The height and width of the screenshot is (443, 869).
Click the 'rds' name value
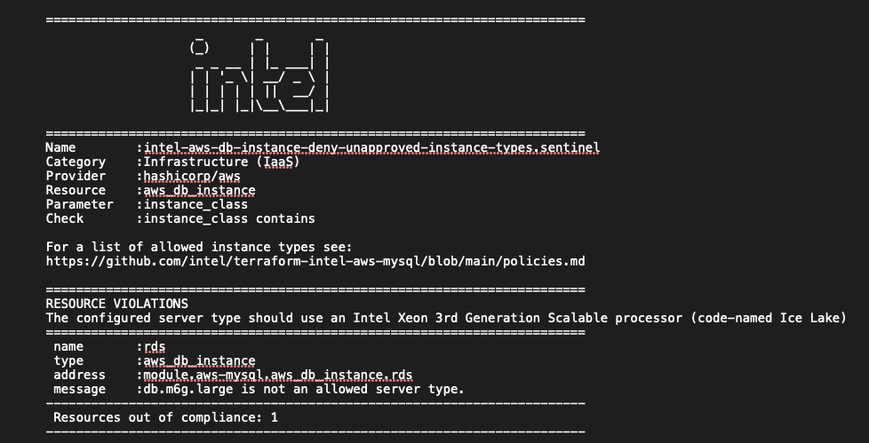tap(155, 346)
